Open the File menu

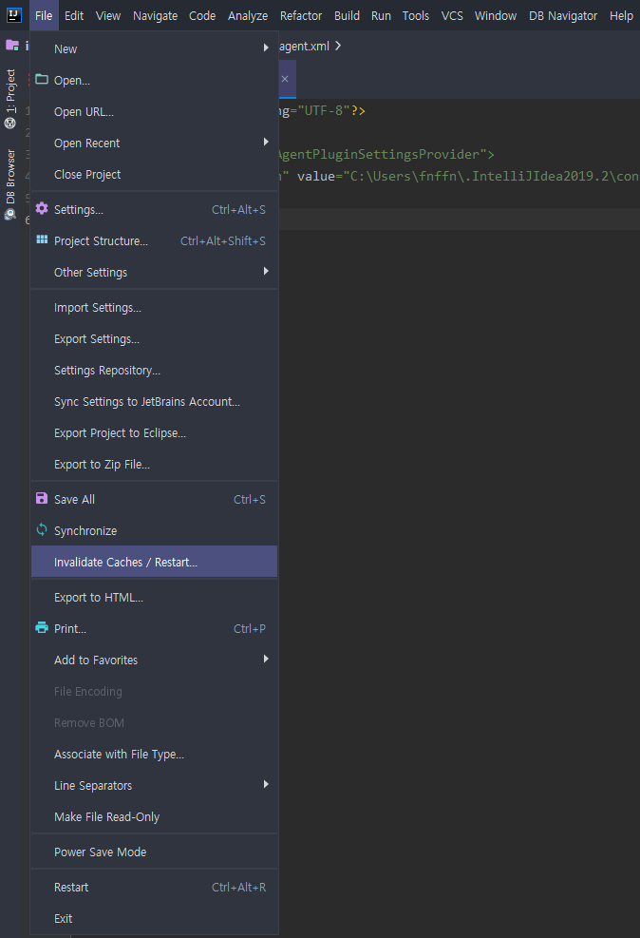coord(44,15)
